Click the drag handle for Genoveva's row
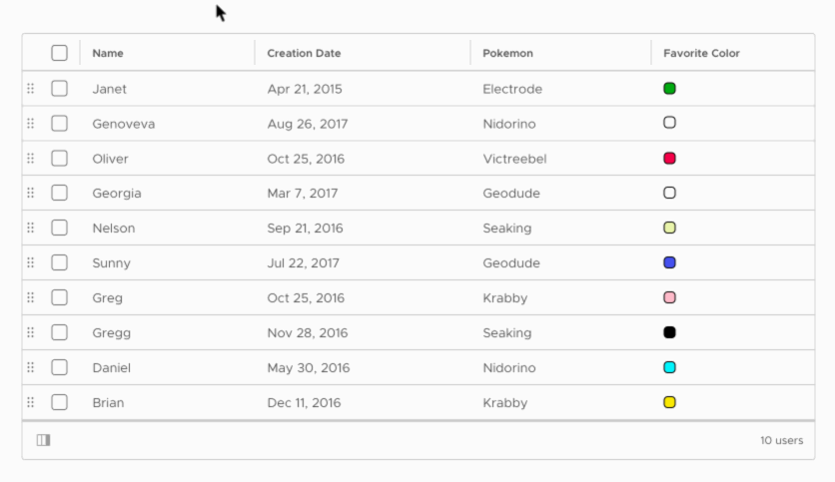This screenshot has width=835, height=482. 30,124
